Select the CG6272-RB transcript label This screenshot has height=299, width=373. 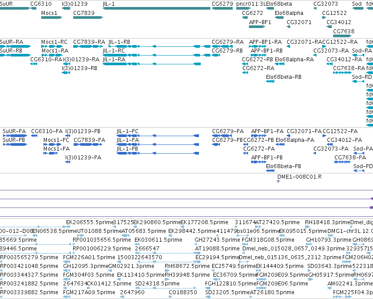257,60
